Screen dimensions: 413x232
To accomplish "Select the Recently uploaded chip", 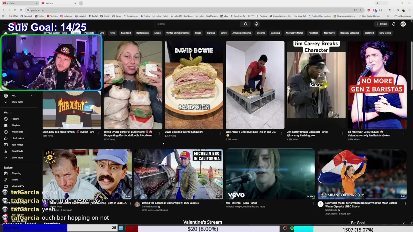I will coord(350,33).
